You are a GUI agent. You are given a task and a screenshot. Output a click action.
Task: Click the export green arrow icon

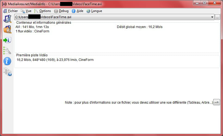pos(7,40)
